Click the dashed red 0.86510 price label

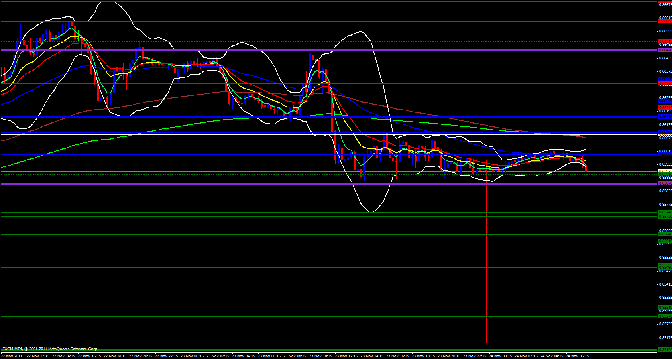pos(664,41)
